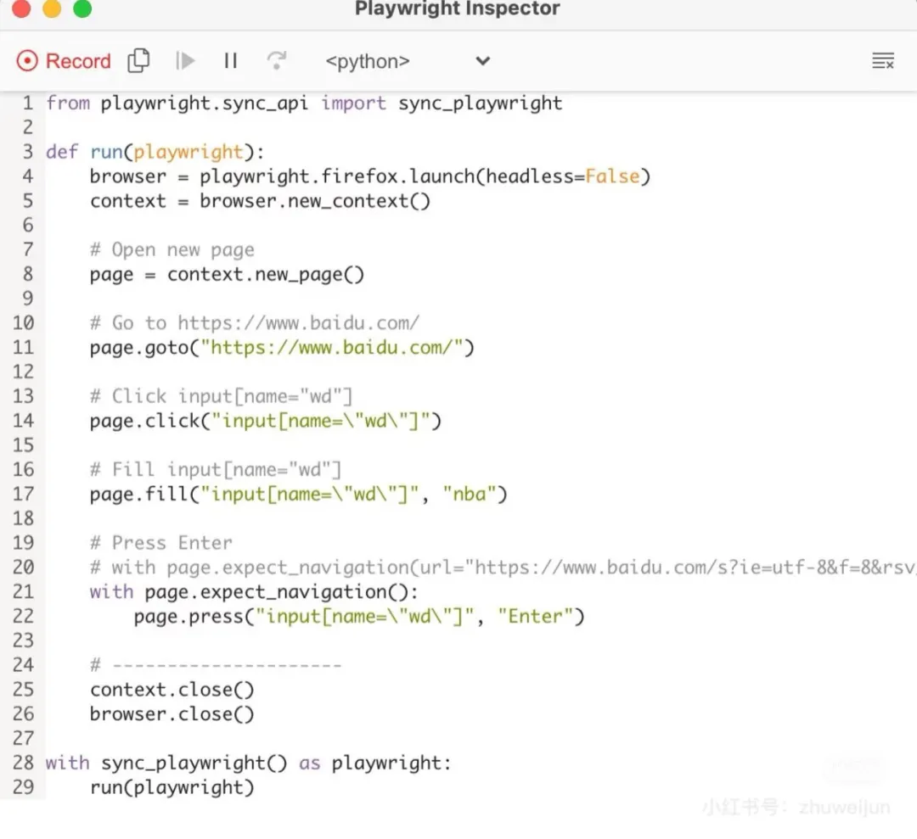Close the Playwright Inspector with the red button
The width and height of the screenshot is (917, 839).
point(21,9)
